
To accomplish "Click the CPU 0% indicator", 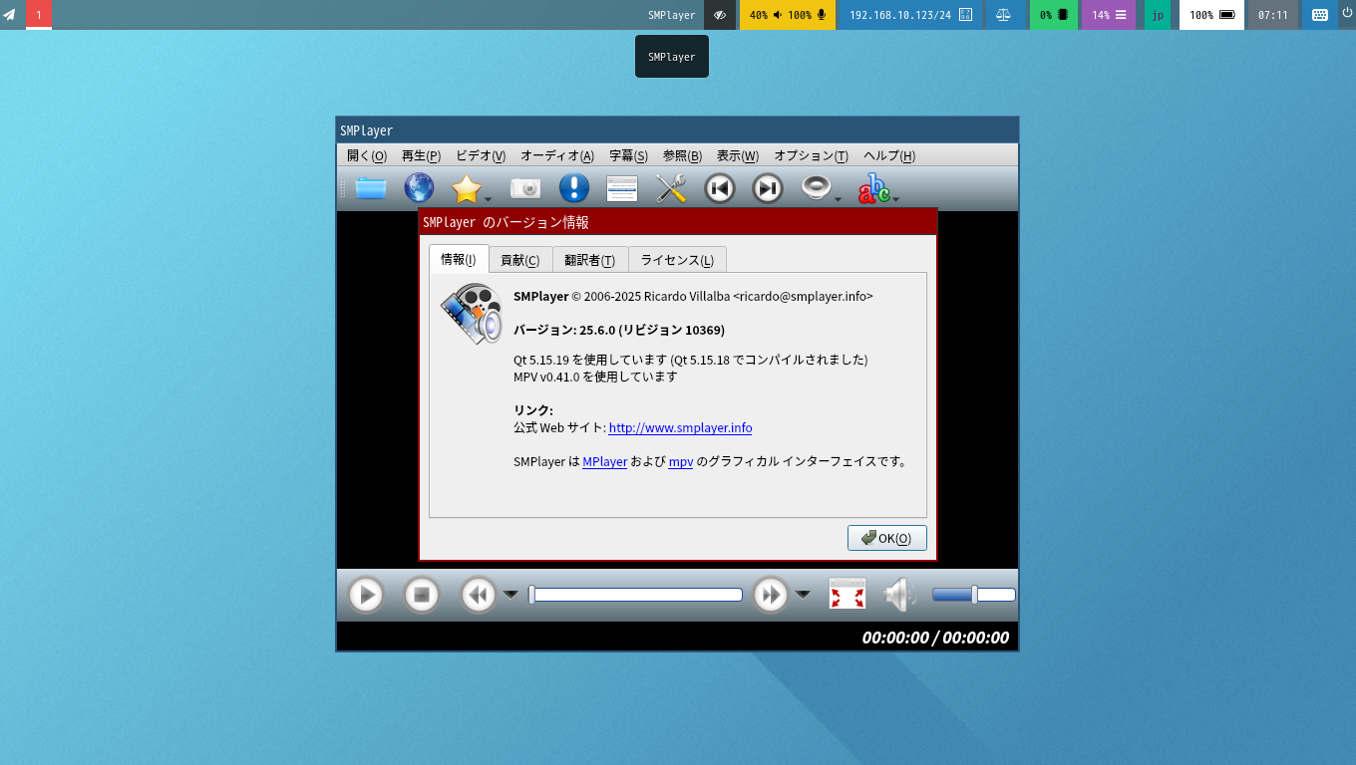I will click(1054, 15).
